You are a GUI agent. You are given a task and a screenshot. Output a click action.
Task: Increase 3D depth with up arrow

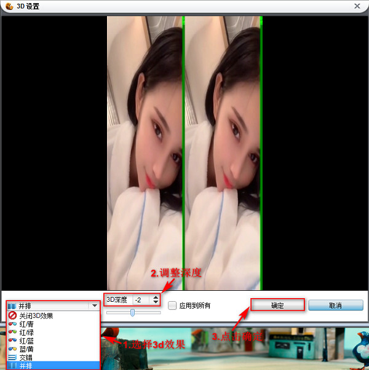(x=156, y=297)
